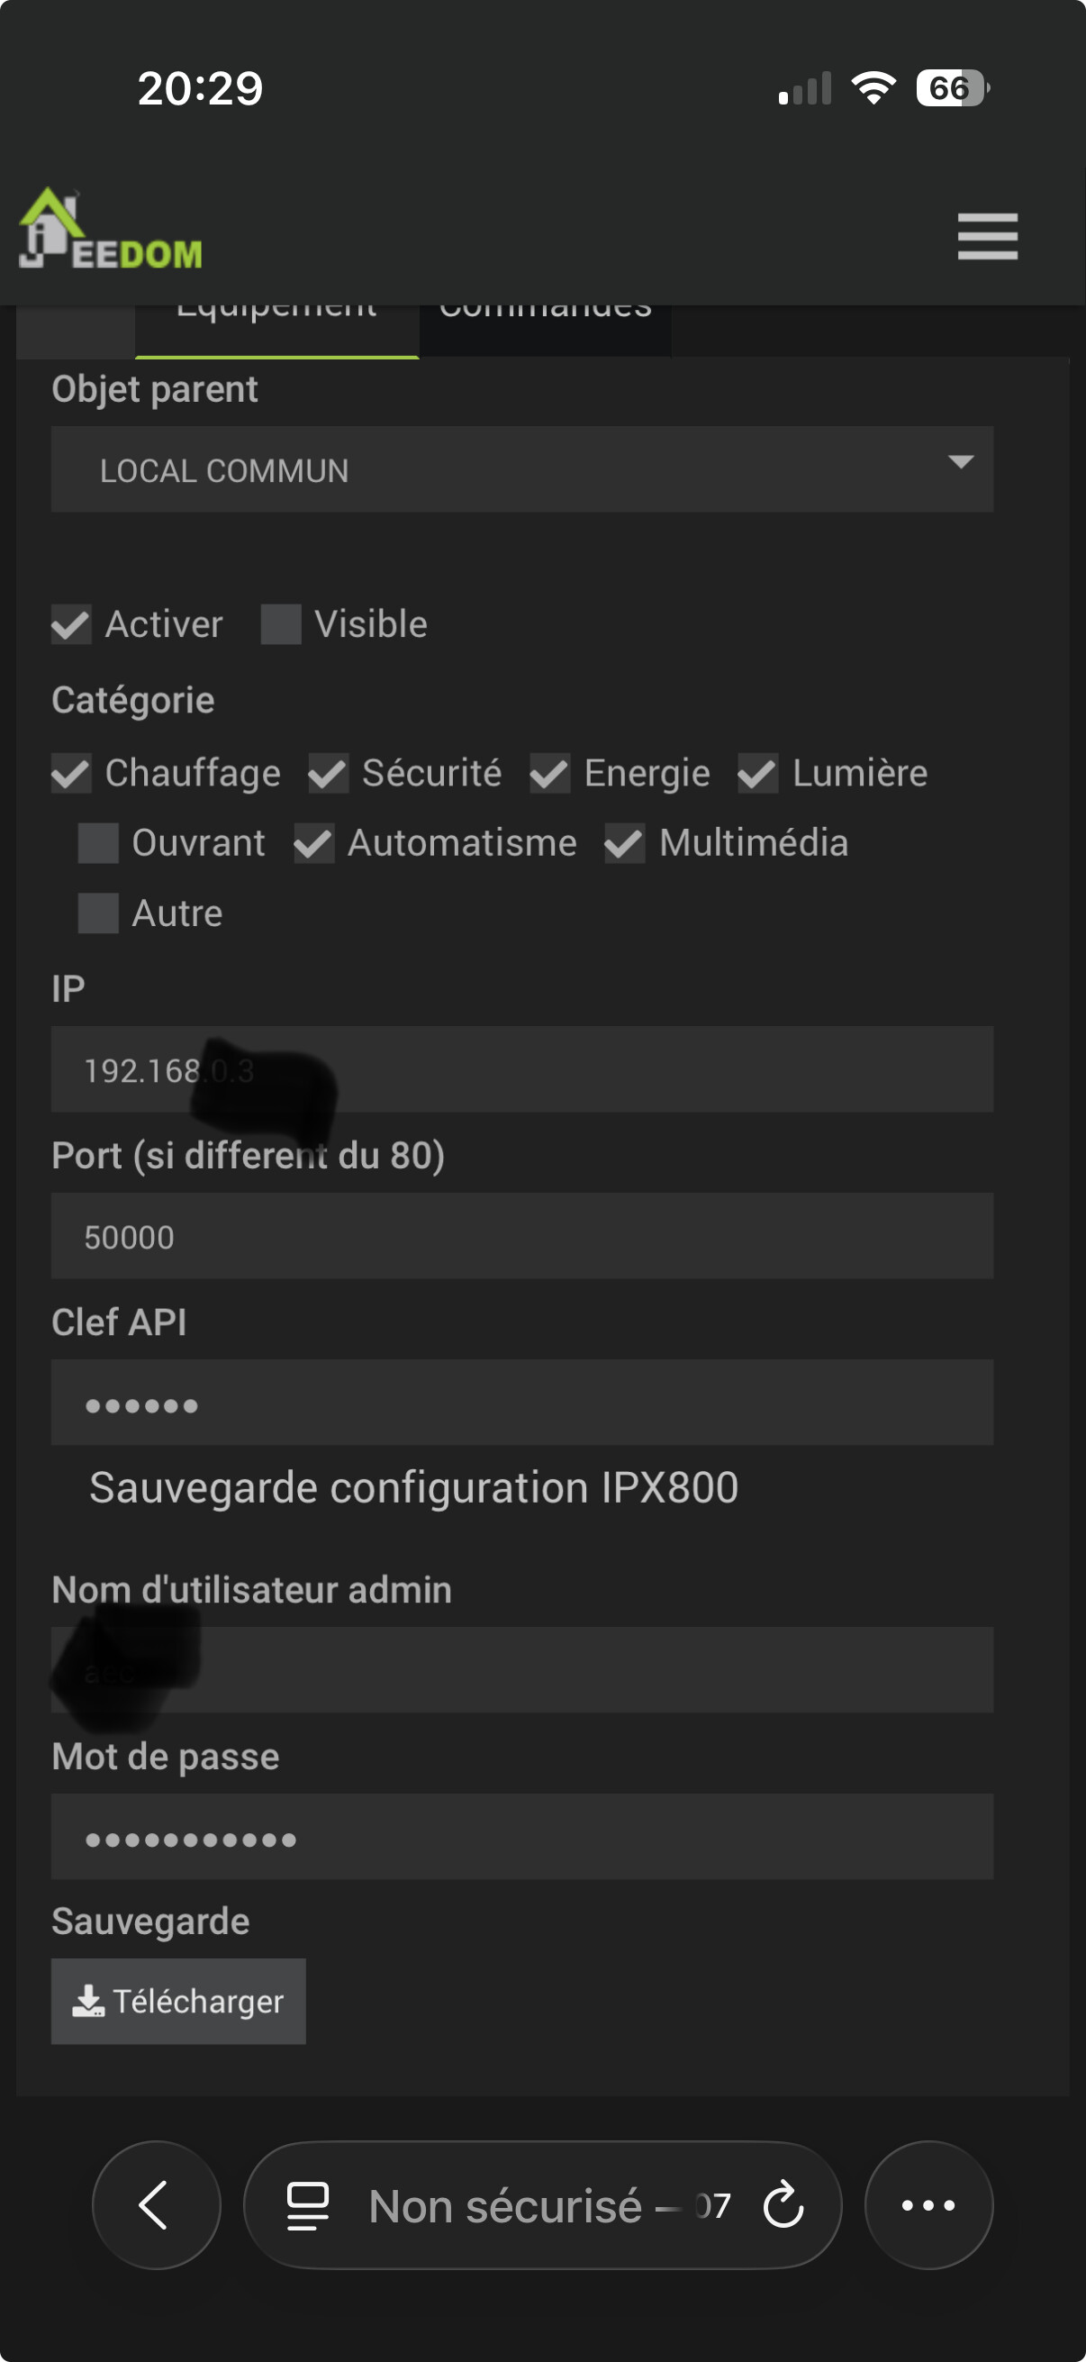The image size is (1086, 2362).
Task: Open the LOCAL COMMUN selection list
Action: (x=521, y=469)
